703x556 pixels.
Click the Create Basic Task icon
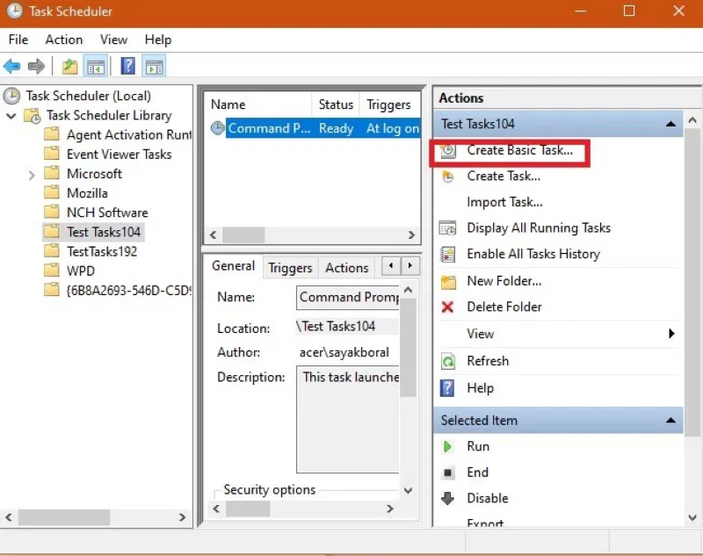(x=448, y=150)
